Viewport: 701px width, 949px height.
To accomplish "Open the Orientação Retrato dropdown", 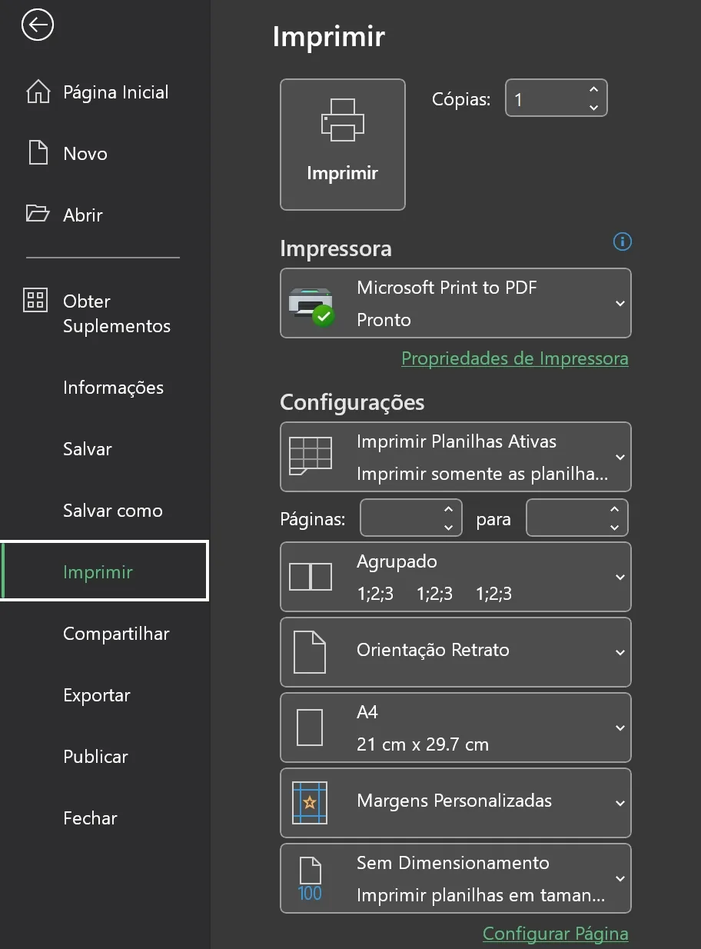I will tap(620, 652).
